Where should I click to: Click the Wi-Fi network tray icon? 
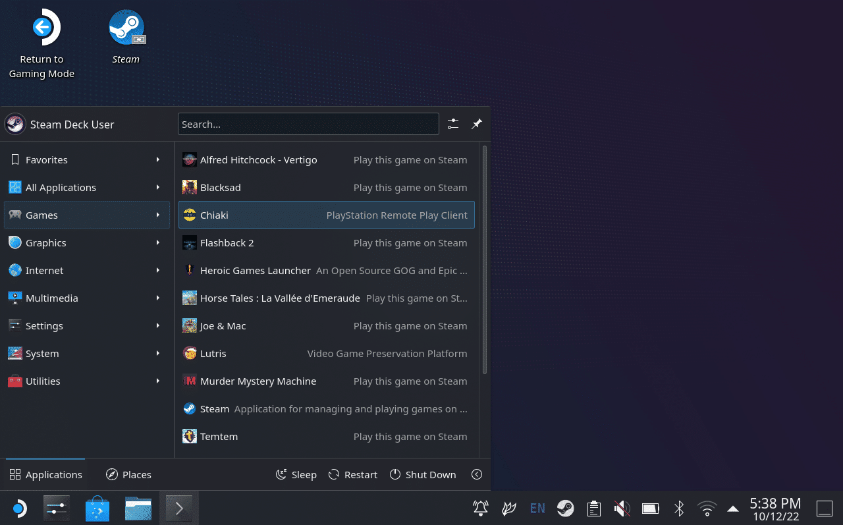[x=707, y=509]
